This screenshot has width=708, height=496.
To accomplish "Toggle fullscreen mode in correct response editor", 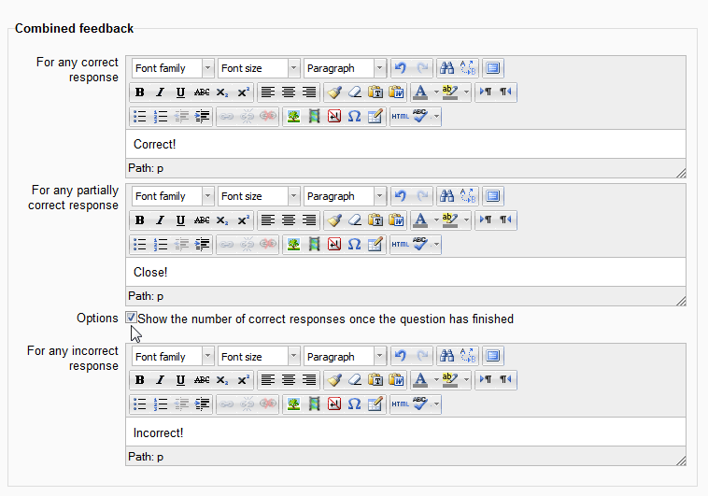I will [x=493, y=68].
